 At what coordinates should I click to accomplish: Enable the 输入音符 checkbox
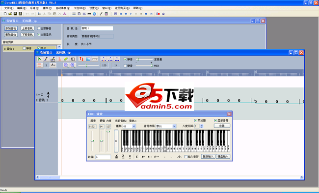[x=186, y=156]
